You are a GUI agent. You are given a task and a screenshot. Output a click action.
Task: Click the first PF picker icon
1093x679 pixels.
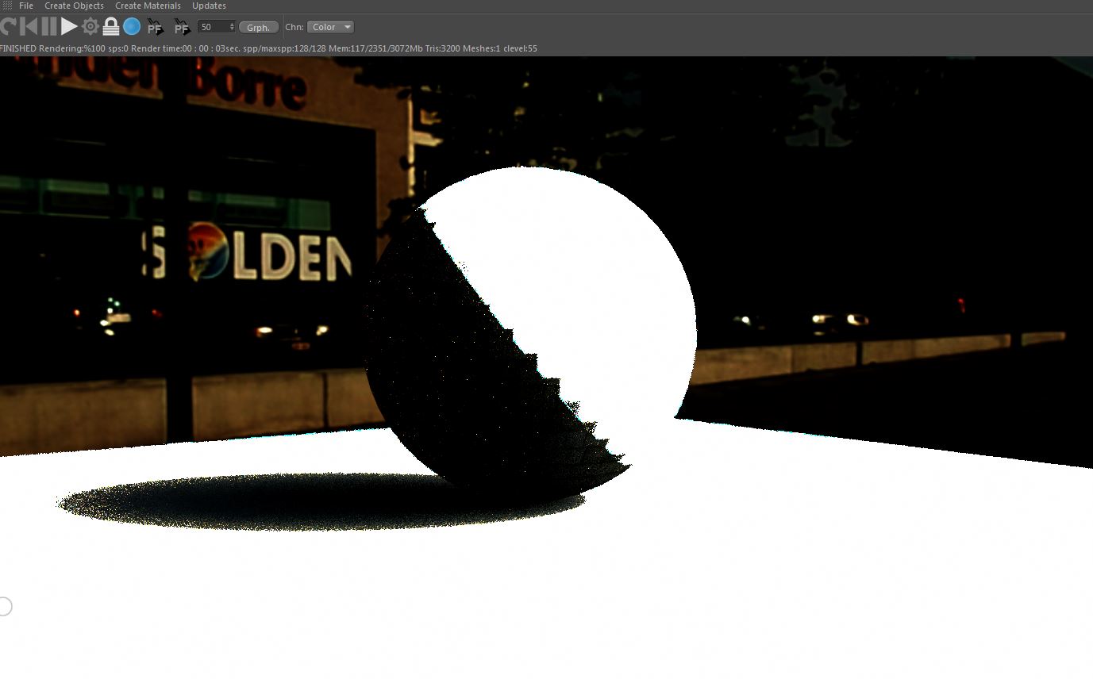tap(156, 28)
